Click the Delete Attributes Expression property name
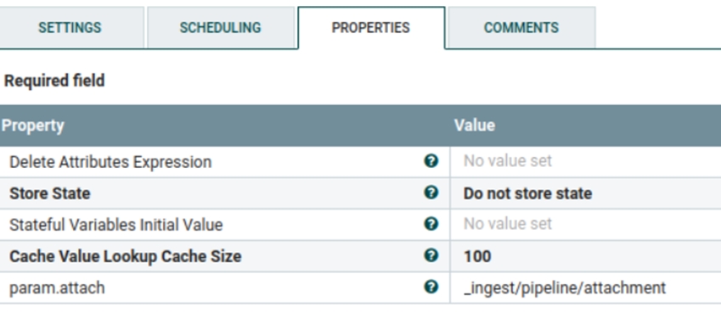The height and width of the screenshot is (324, 721). 110,162
